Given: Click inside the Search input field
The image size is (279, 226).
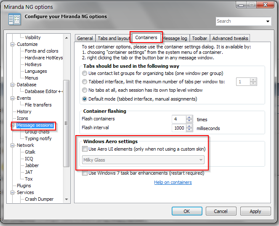Looking at the screenshot, I should [x=240, y=21].
